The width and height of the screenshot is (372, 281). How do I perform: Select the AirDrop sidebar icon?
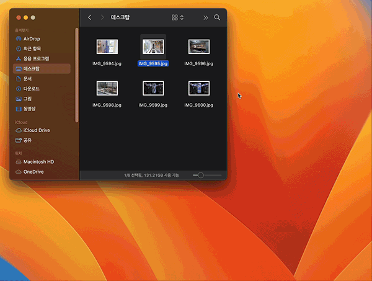tap(19, 38)
